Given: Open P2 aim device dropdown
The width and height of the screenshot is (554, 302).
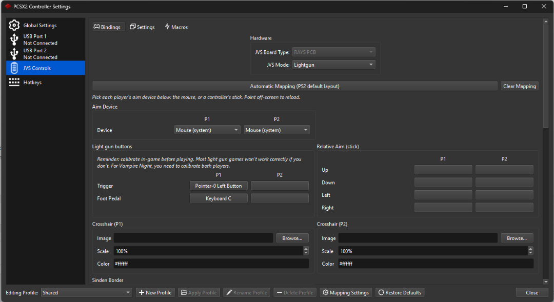Looking at the screenshot, I should (276, 130).
